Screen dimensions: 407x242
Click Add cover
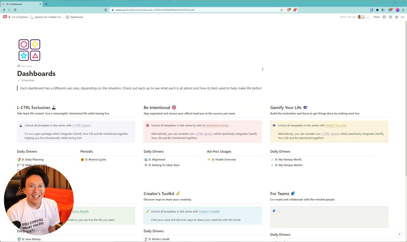[x=25, y=66]
